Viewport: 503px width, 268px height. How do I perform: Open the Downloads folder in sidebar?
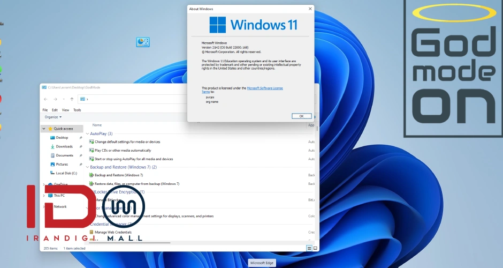tap(64, 146)
